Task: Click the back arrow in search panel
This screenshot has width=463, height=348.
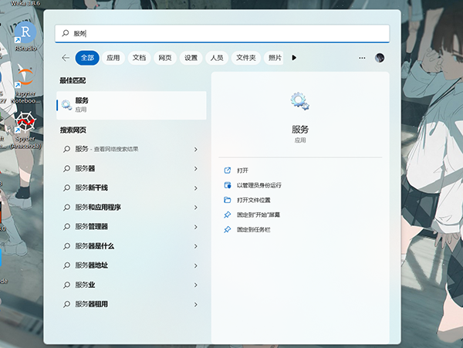Action: click(66, 58)
